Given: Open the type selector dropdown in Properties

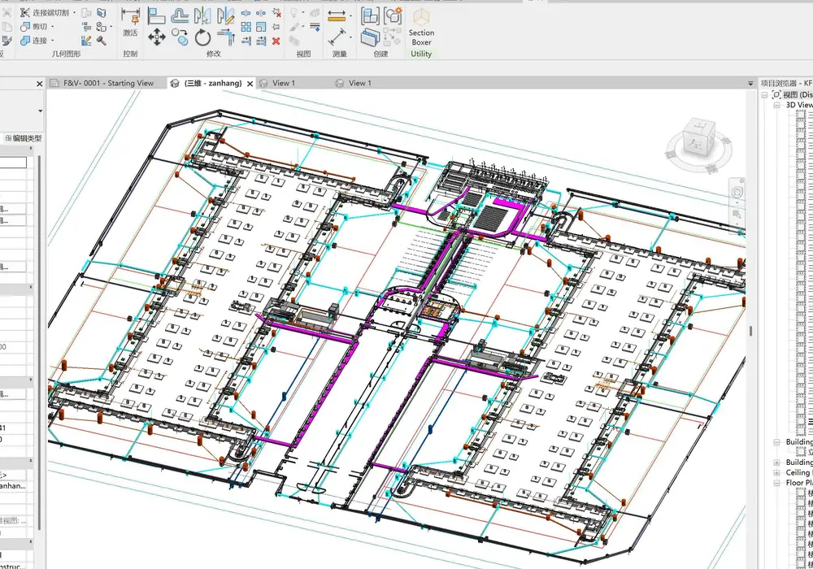Looking at the screenshot, I should (x=40, y=111).
